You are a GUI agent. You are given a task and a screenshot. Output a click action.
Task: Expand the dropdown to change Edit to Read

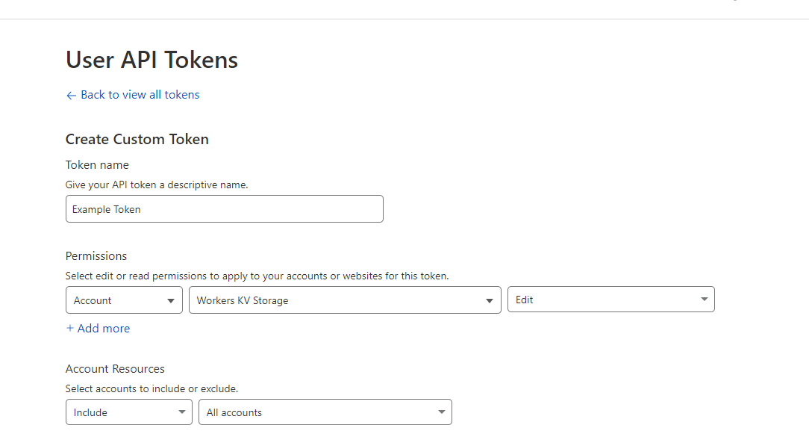point(610,299)
